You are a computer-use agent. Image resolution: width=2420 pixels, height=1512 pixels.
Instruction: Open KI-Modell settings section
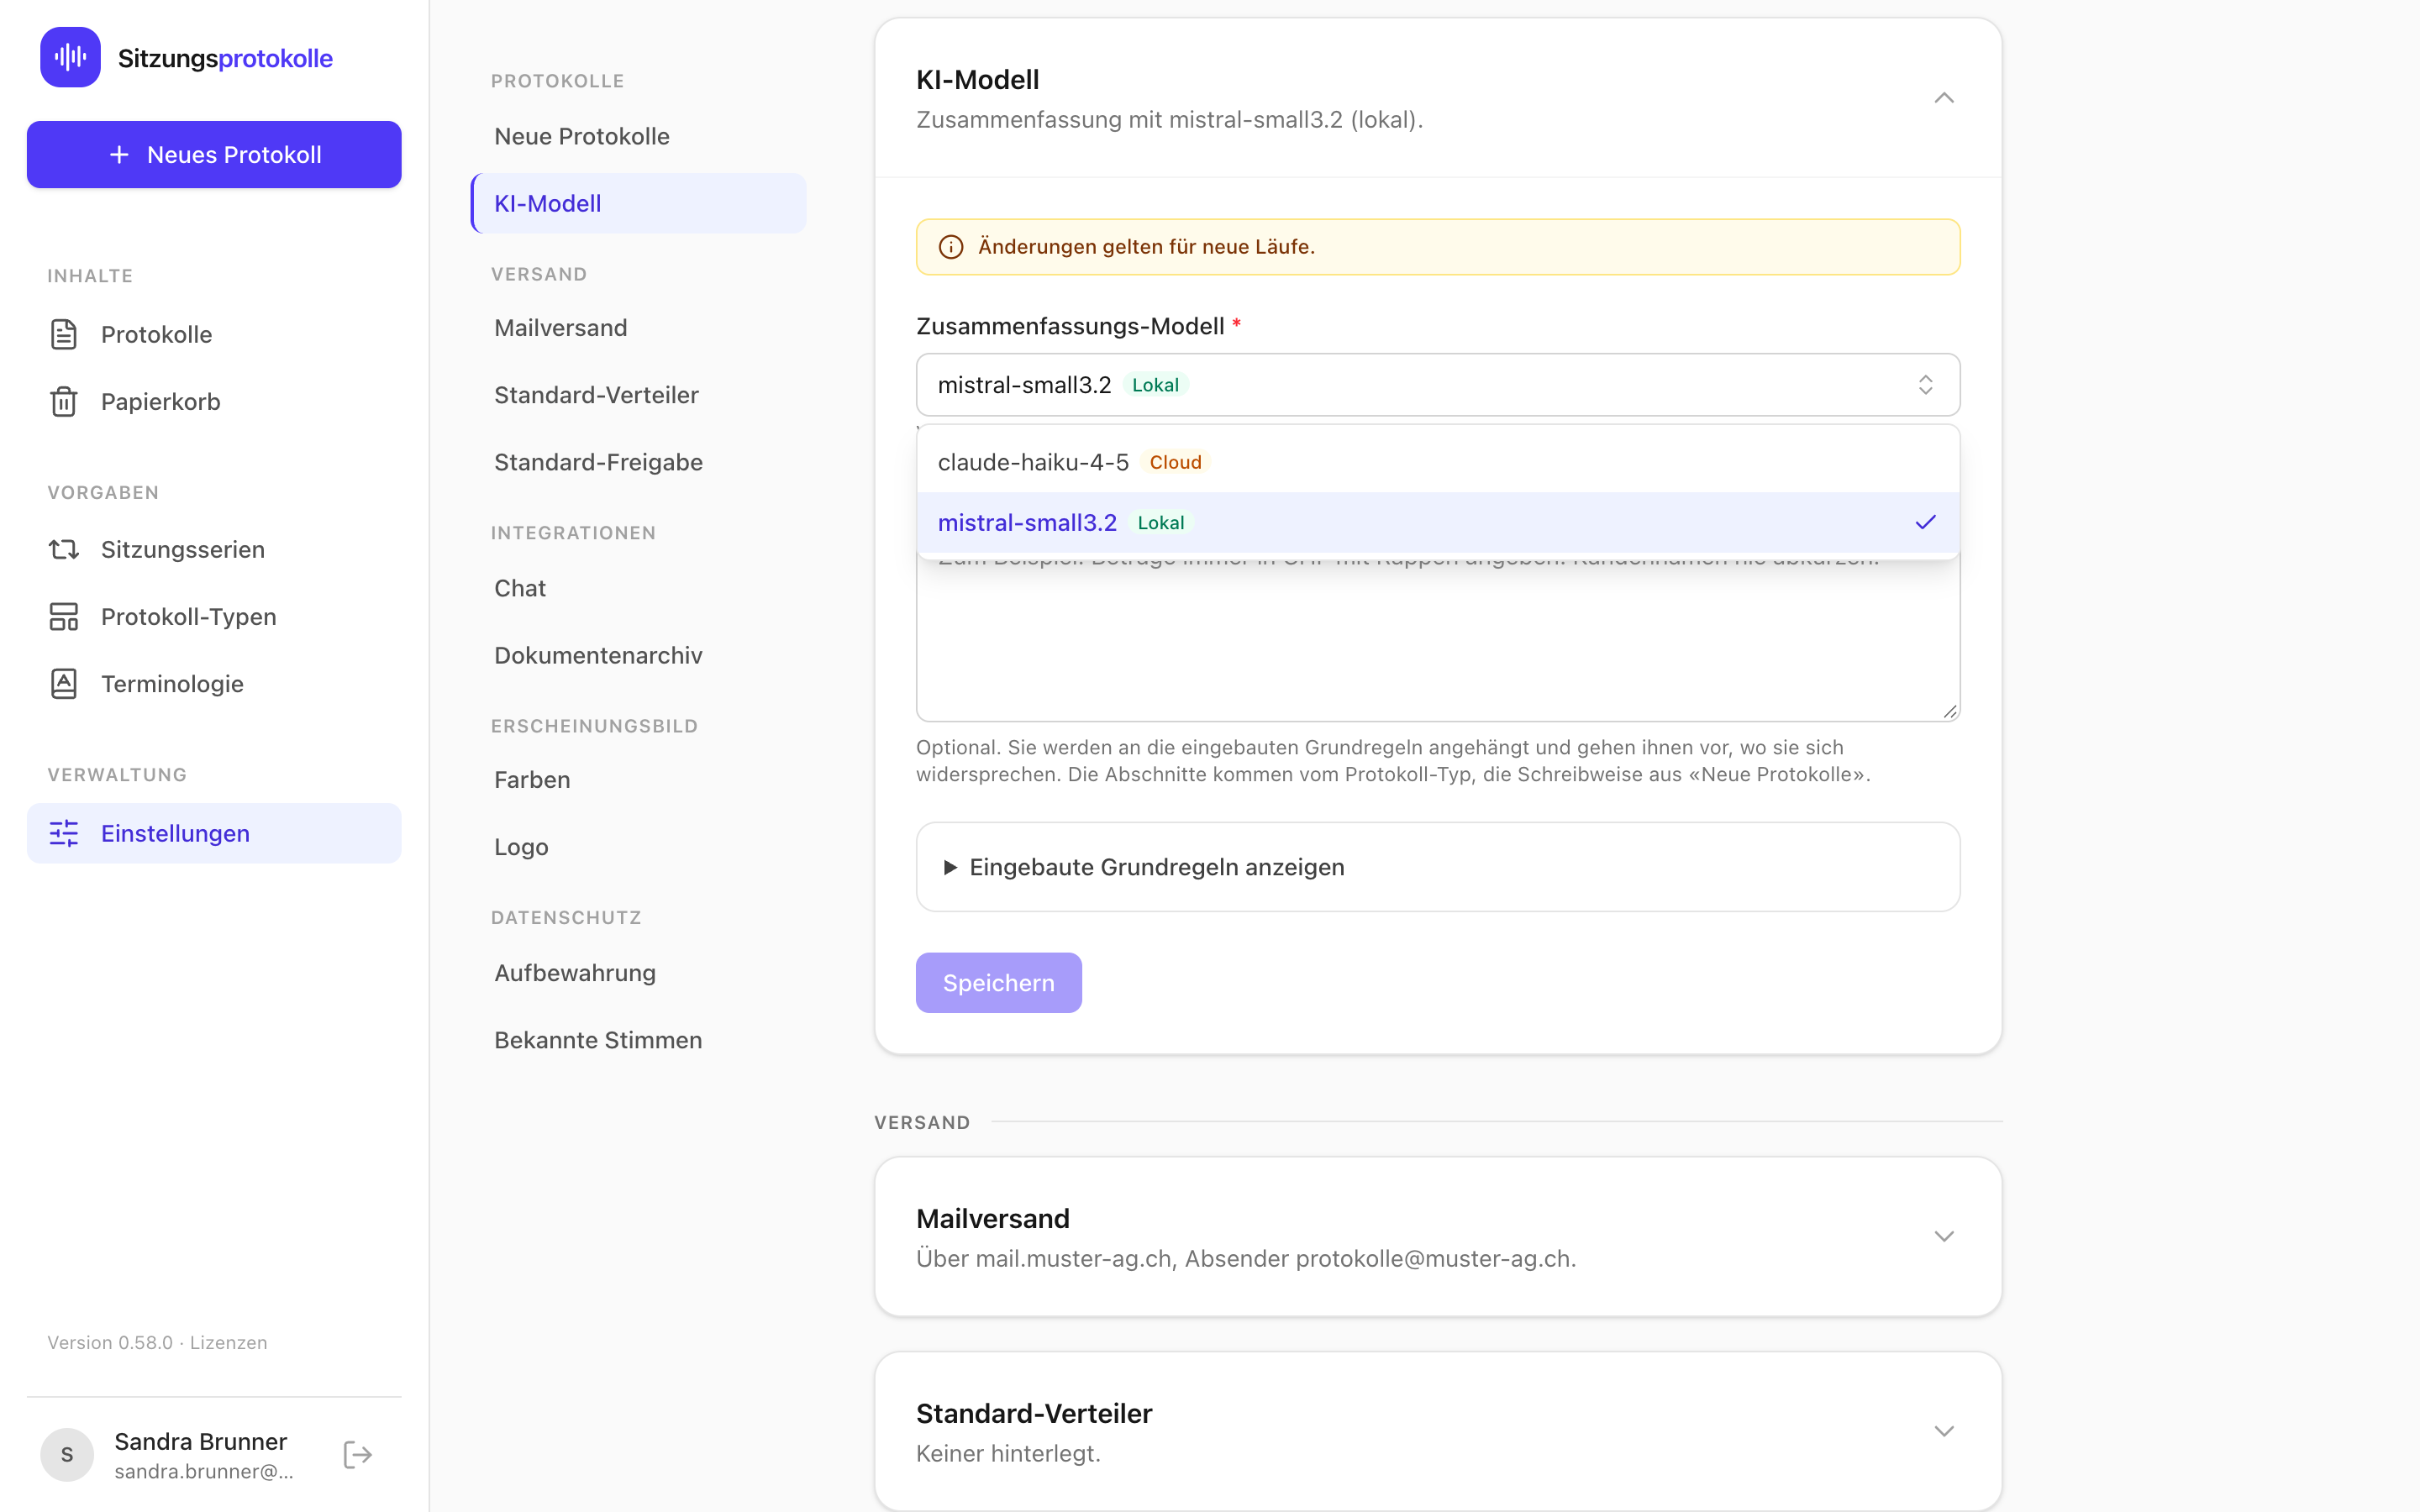639,203
